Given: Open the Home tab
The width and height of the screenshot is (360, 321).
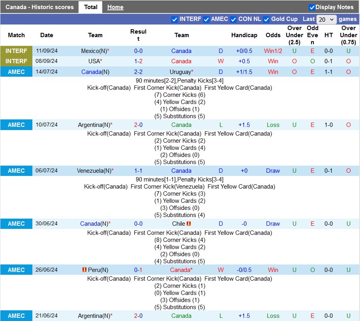Looking at the screenshot, I should pos(115,7).
